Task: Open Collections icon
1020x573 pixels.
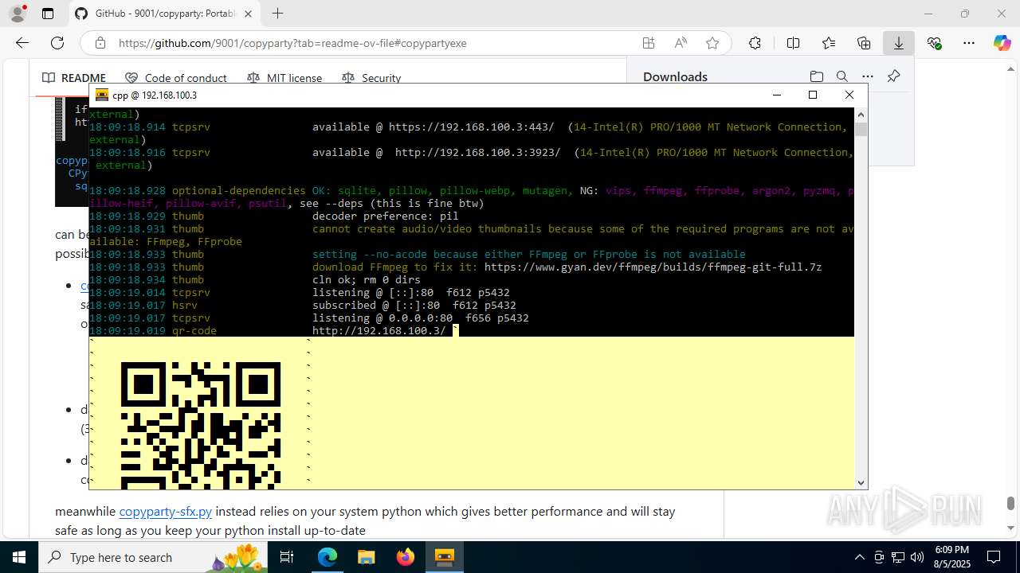Action: (x=864, y=43)
